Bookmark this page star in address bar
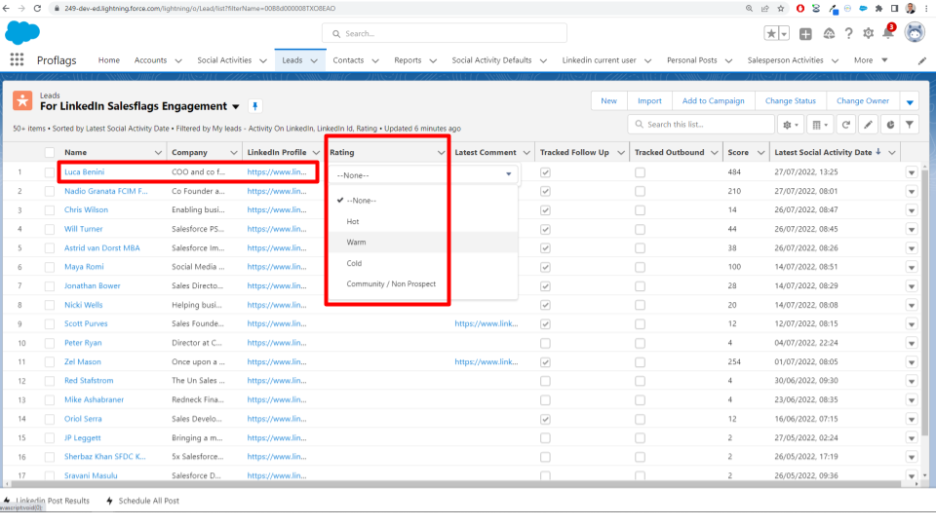The image size is (936, 526). [781, 9]
